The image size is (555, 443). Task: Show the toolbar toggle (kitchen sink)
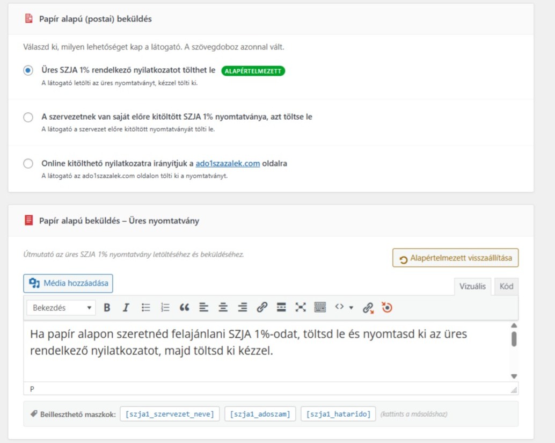(x=320, y=308)
